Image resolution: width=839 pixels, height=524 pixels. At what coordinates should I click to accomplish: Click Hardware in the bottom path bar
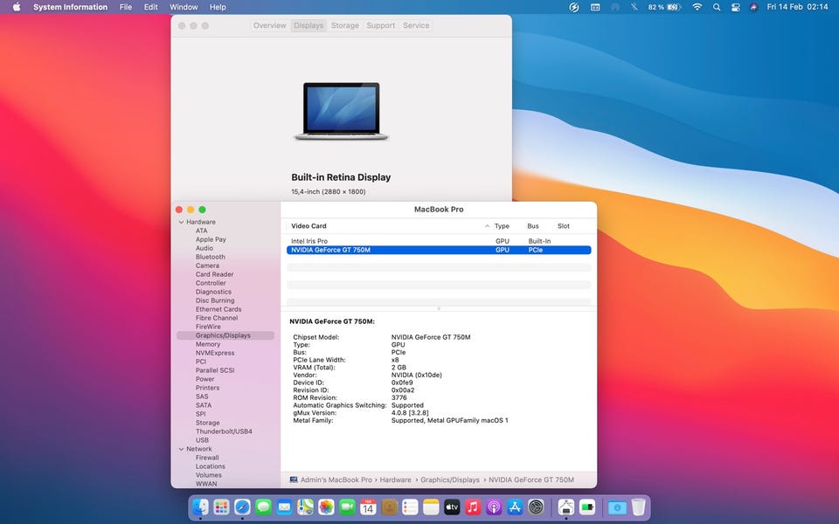[395, 480]
